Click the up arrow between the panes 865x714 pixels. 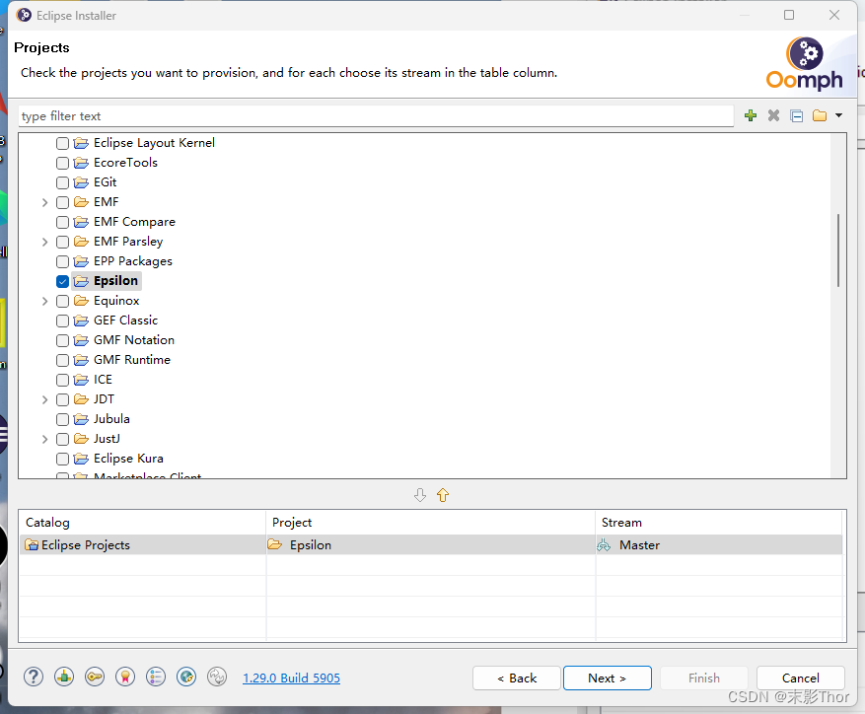(x=443, y=495)
